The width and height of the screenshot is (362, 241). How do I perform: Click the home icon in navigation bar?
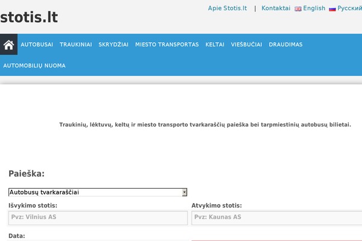click(x=9, y=45)
